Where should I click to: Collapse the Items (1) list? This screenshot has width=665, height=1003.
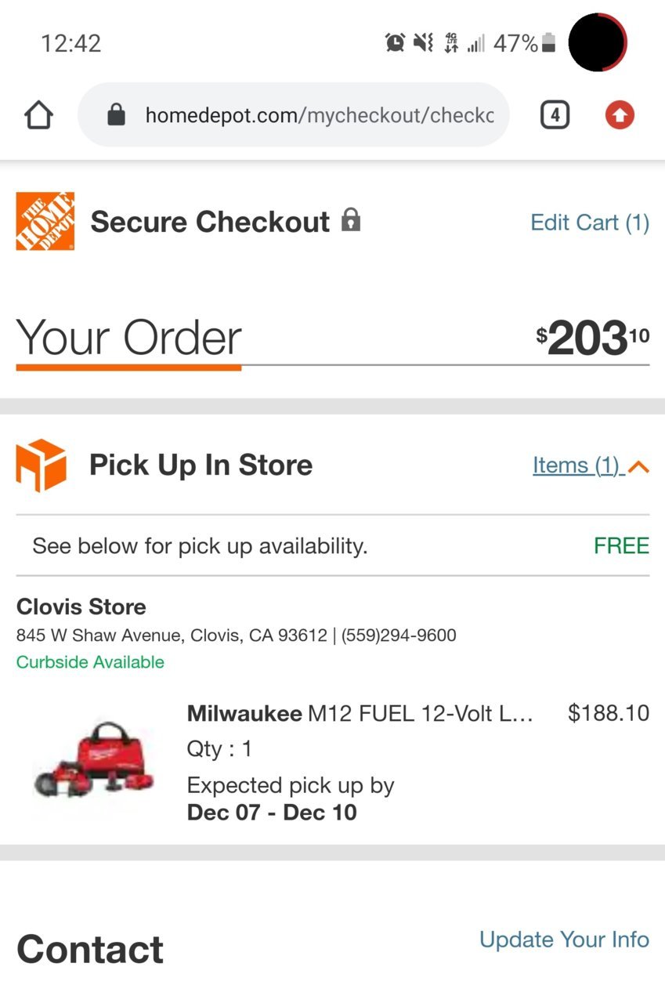[x=591, y=465]
